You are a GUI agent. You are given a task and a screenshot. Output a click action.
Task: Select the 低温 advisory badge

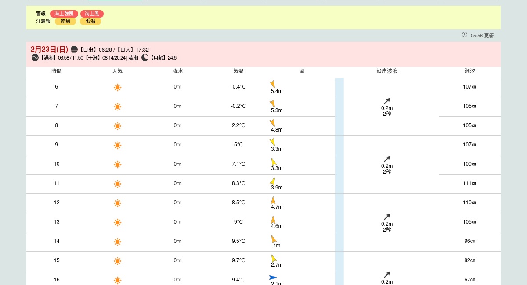tap(90, 21)
